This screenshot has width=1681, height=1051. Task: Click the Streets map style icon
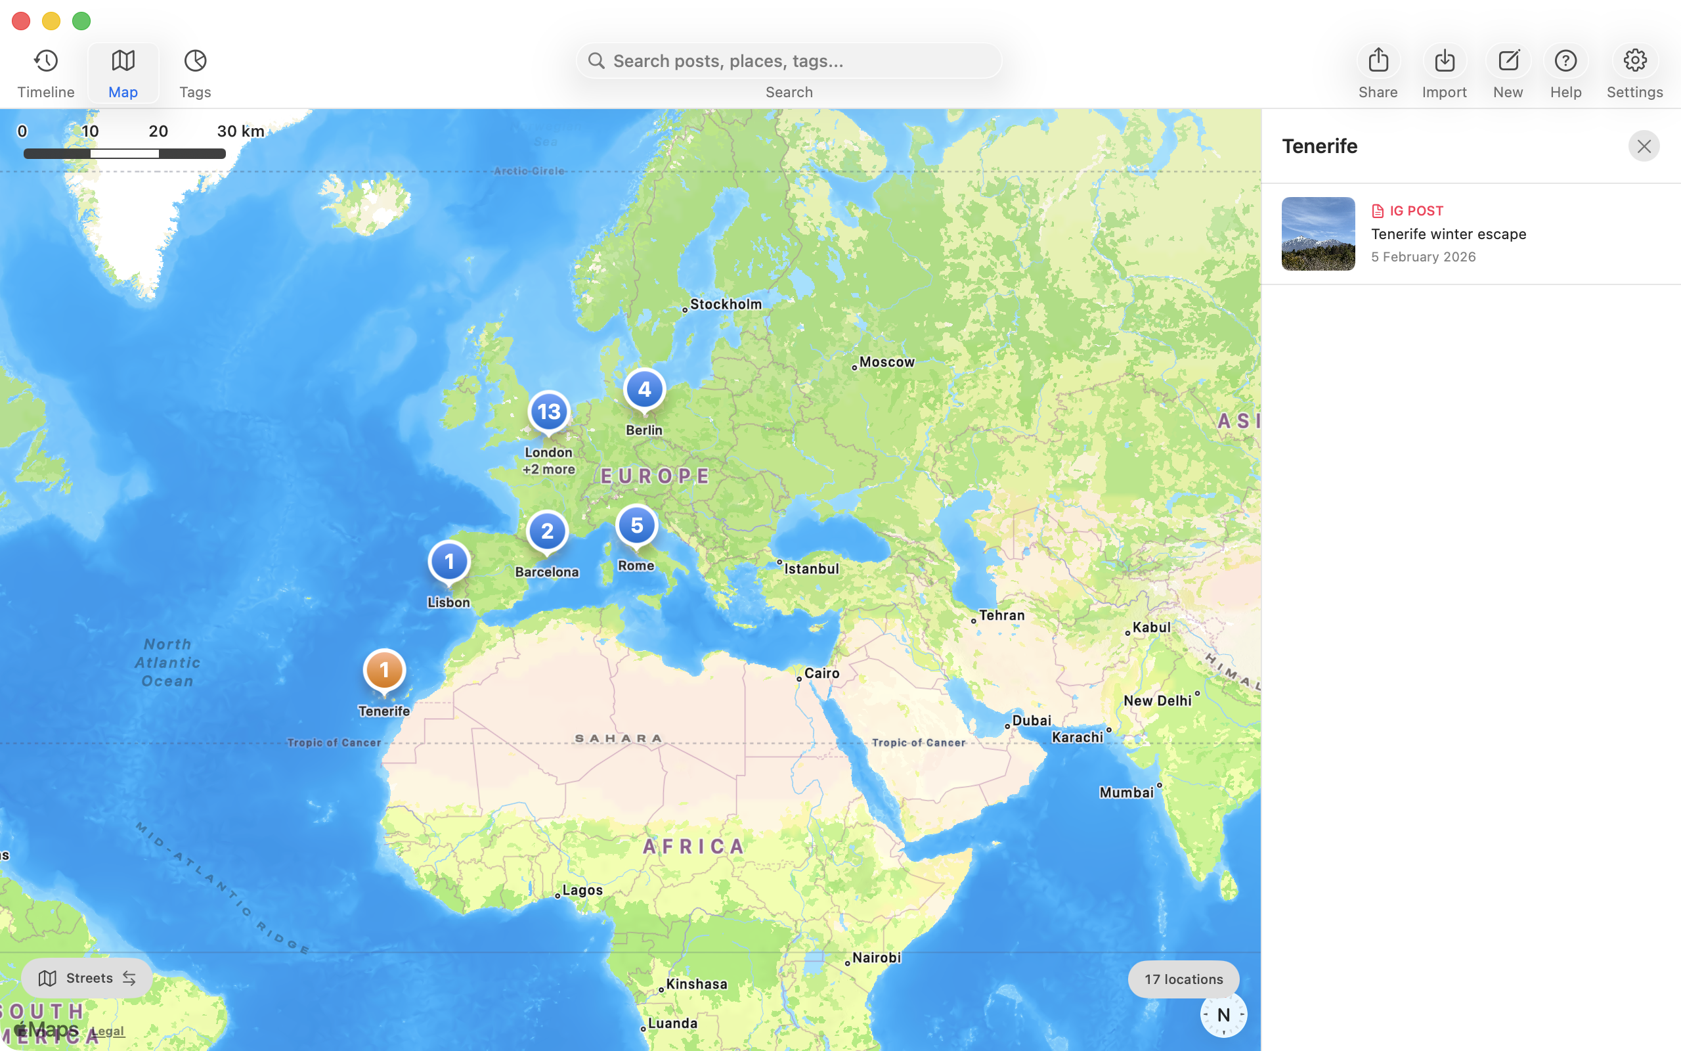coord(48,978)
